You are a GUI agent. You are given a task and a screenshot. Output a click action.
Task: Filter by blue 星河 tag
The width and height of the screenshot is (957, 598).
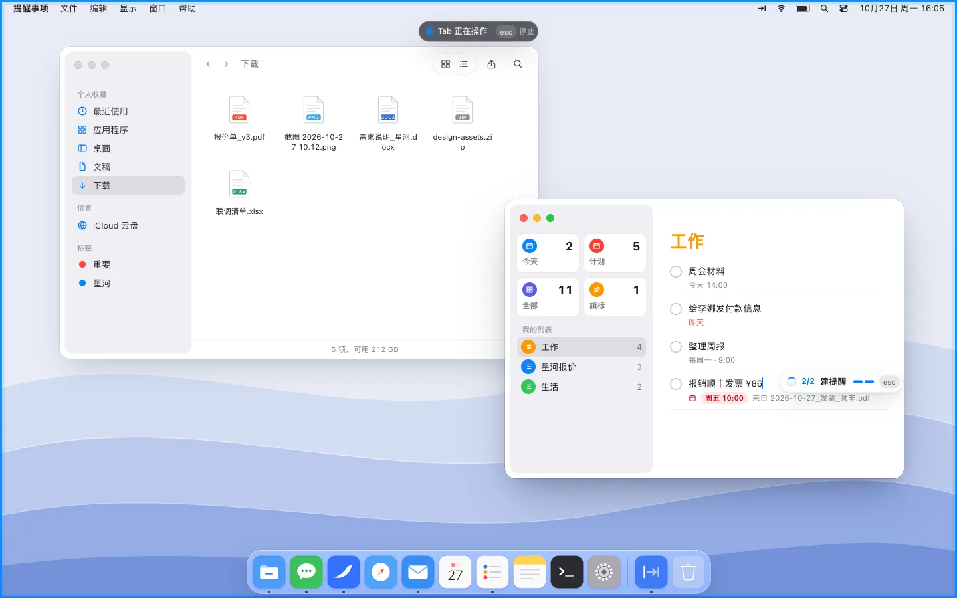tap(128, 283)
